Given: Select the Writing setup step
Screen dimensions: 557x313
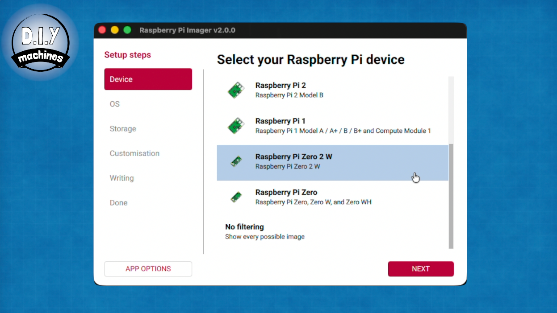Looking at the screenshot, I should (x=121, y=178).
